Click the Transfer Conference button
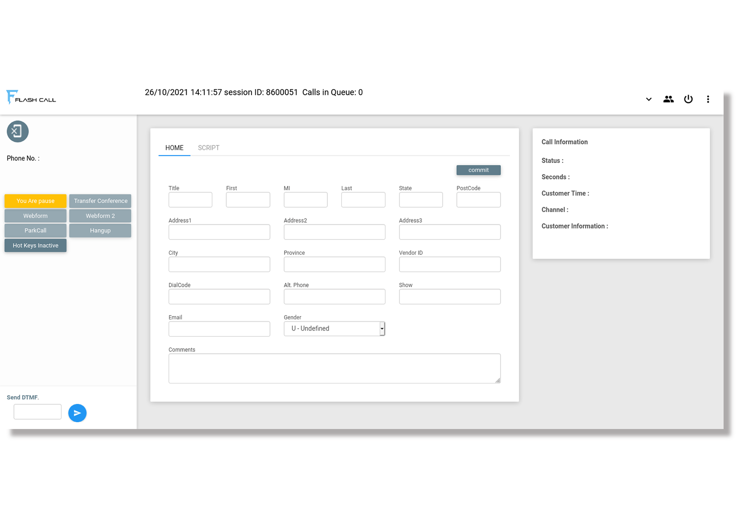This screenshot has height=522, width=745. click(100, 201)
